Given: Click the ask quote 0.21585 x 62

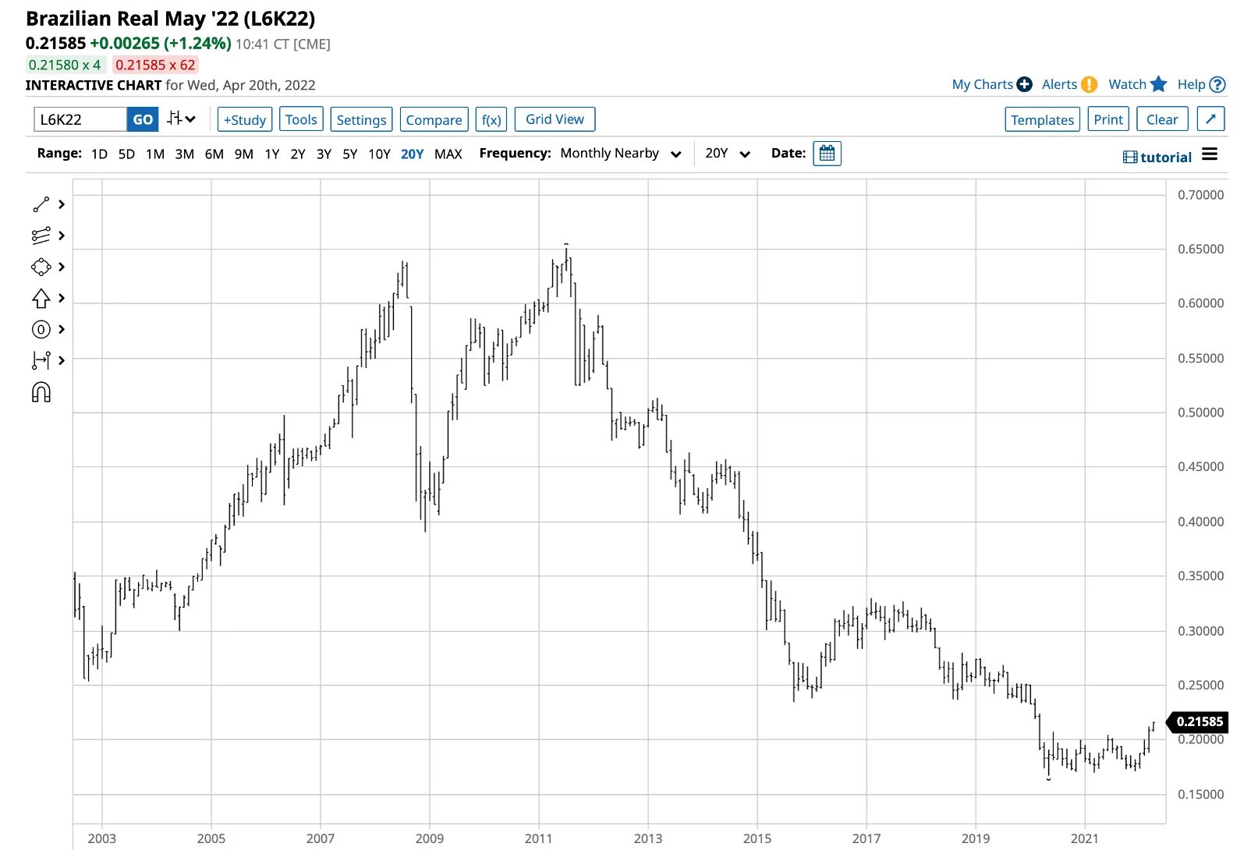Looking at the screenshot, I should pos(155,65).
